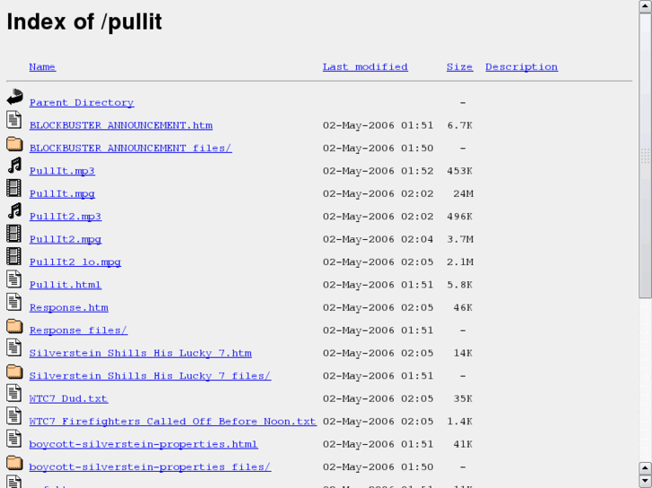Click the film strip icon beside PullIt2_lo.mpg
652x488 pixels.
[x=13, y=256]
